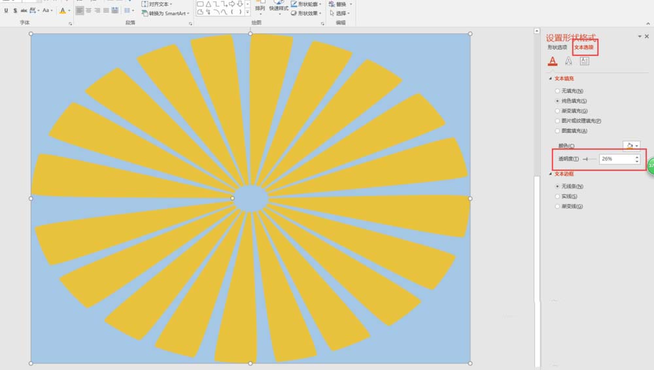The height and width of the screenshot is (370, 654).
Task: Open 形状轮廓 shape outline menu
Action: pos(306,4)
